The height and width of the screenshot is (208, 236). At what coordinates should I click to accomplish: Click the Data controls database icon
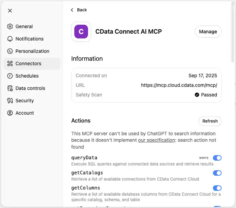[10, 88]
